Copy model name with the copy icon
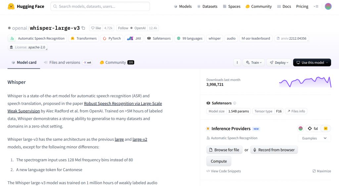The height and width of the screenshot is (186, 339). (83, 28)
